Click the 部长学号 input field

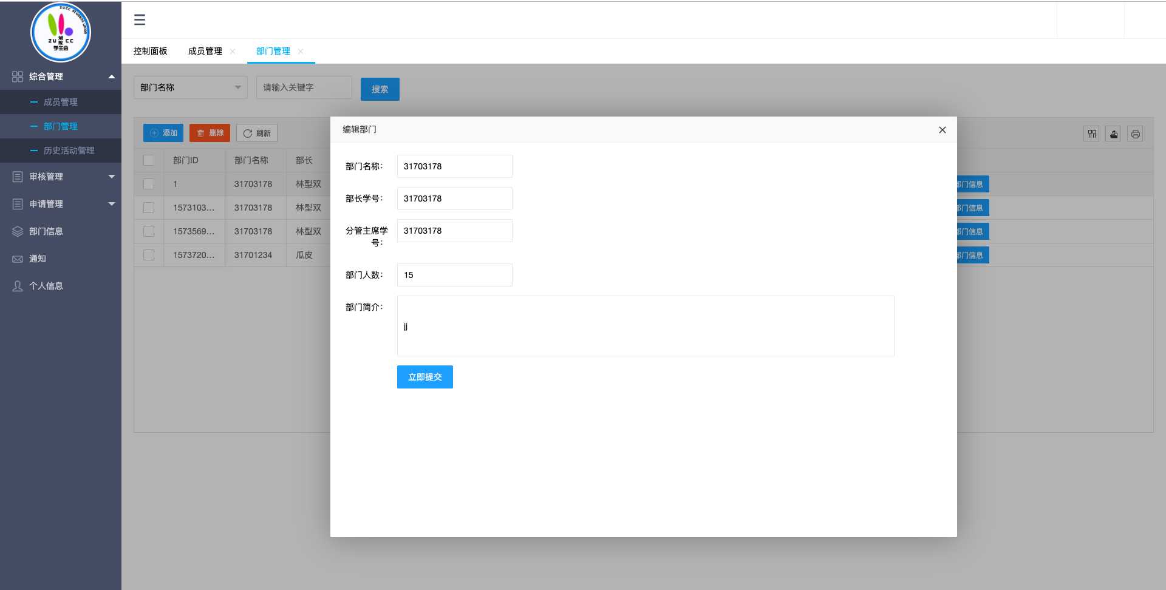(x=455, y=198)
